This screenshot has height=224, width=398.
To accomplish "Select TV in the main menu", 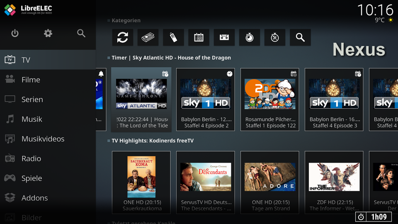I will coord(48,60).
